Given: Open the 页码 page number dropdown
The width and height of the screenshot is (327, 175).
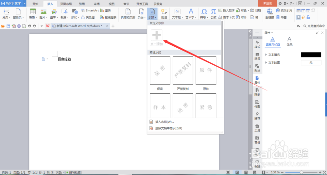Looking at the screenshot, I should coord(142,14).
